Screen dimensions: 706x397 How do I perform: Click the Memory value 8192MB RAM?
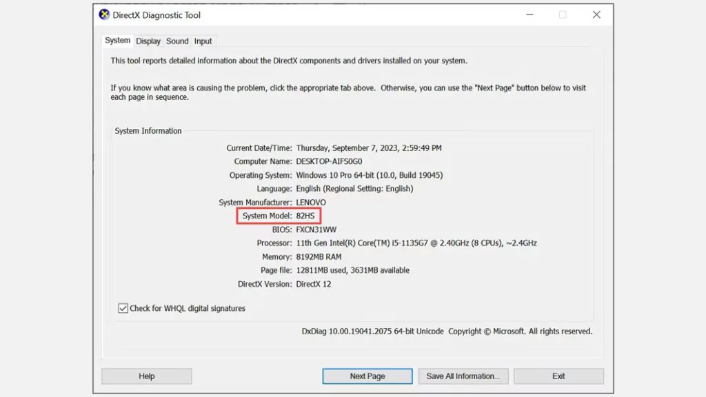click(319, 256)
